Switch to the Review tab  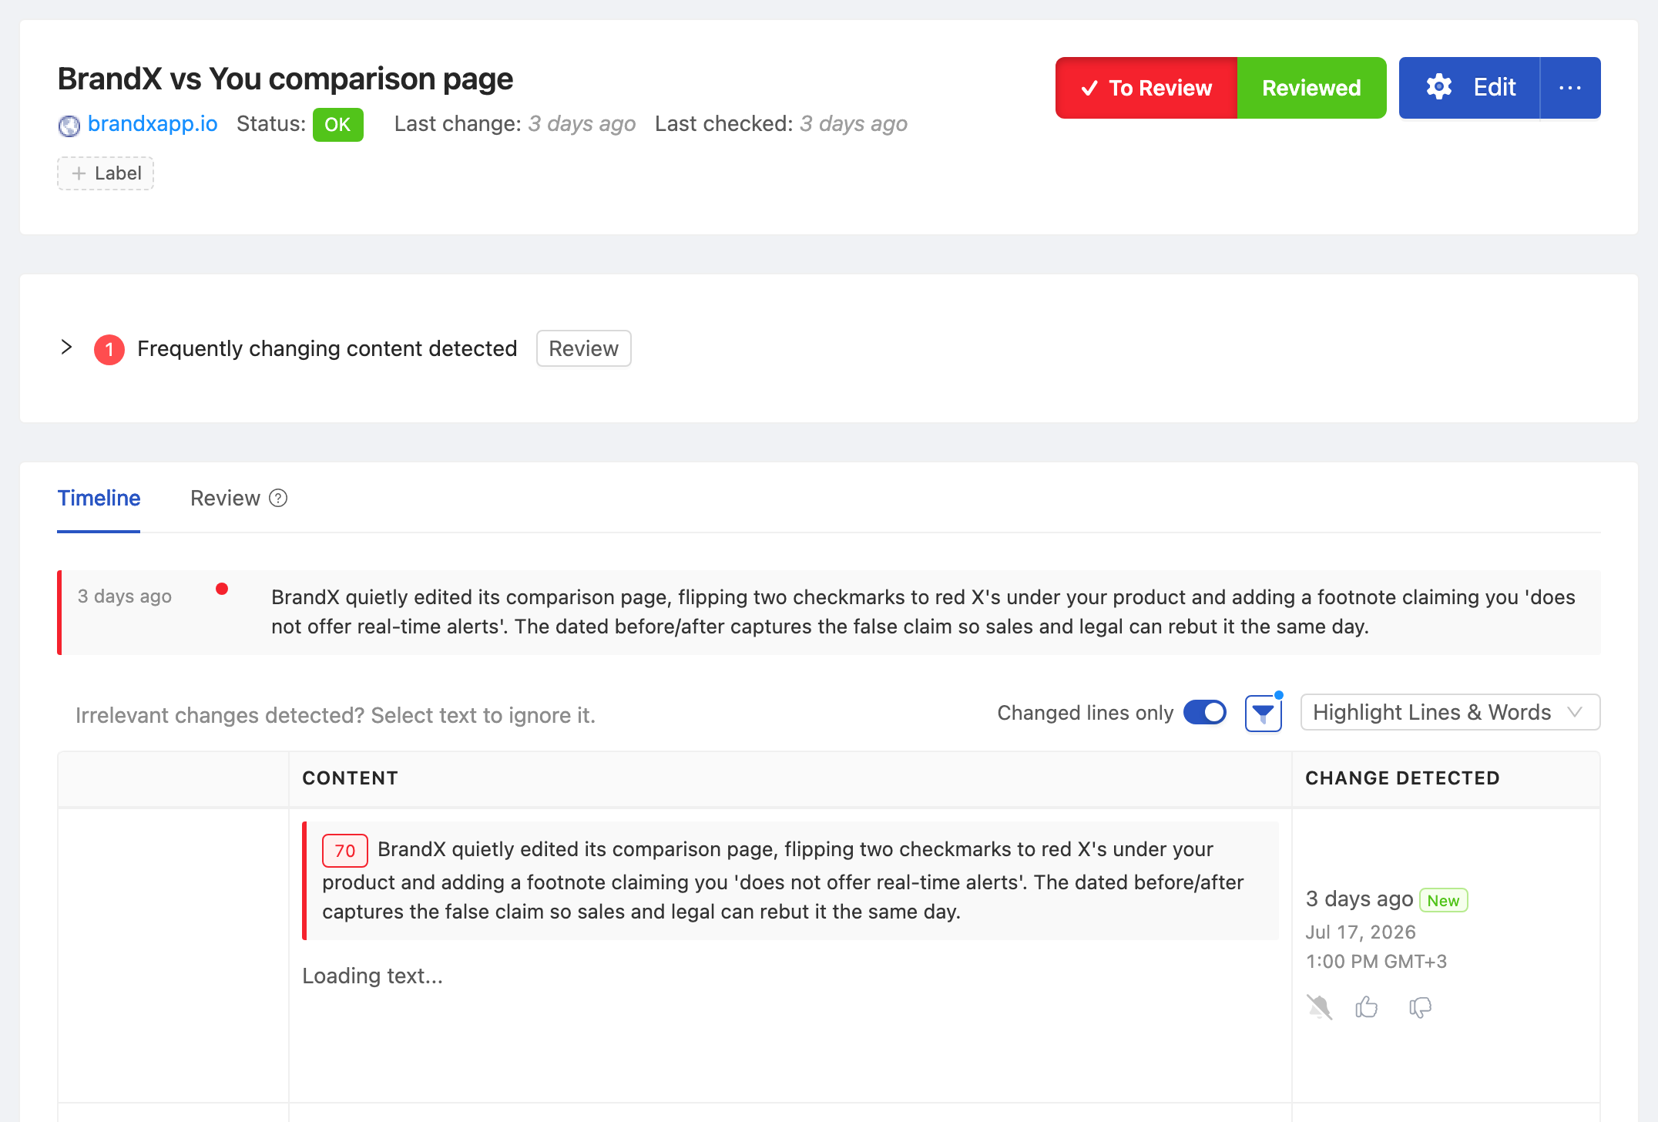[225, 499]
